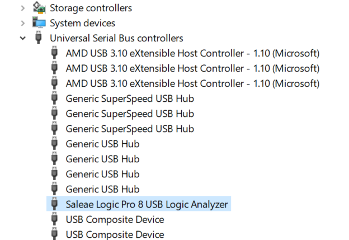The width and height of the screenshot is (349, 240).
Task: Click the first AMD USB host controller icon
Action: point(54,54)
